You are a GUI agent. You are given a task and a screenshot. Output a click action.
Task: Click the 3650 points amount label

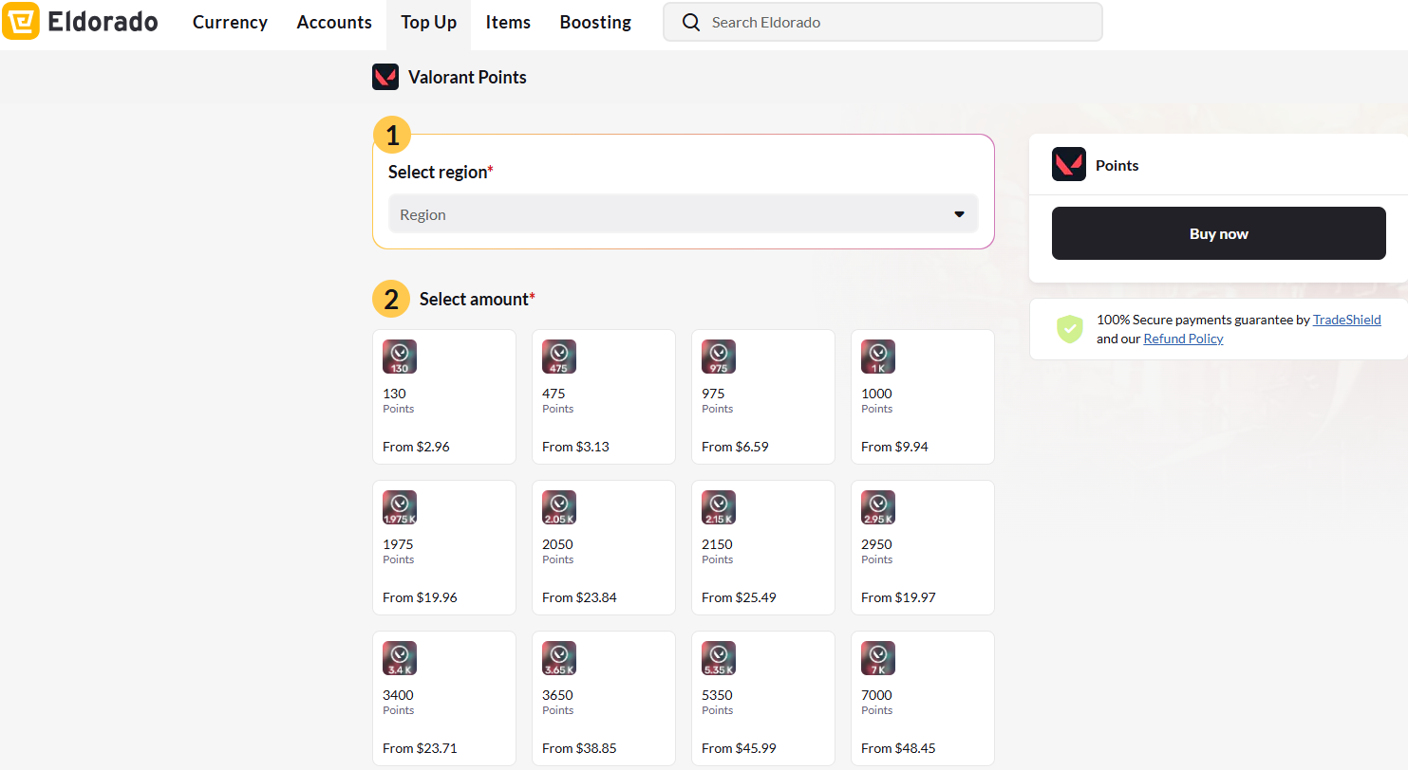(557, 695)
